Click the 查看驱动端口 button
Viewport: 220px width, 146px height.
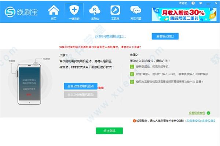click(165, 36)
